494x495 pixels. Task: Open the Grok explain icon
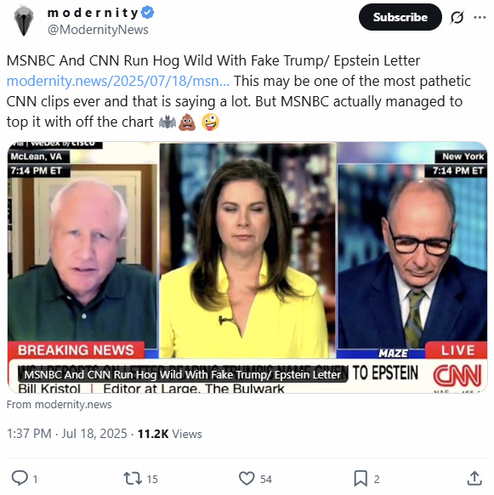[457, 17]
